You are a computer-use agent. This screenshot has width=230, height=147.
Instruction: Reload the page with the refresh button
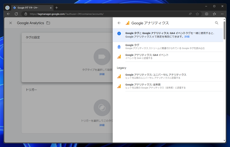coord(16,14)
